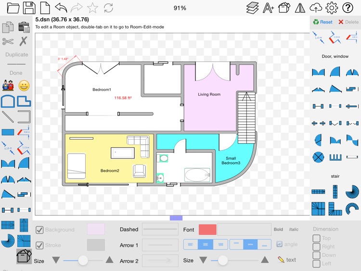Toggle the Background checkbox
361x271 pixels.
39,230
